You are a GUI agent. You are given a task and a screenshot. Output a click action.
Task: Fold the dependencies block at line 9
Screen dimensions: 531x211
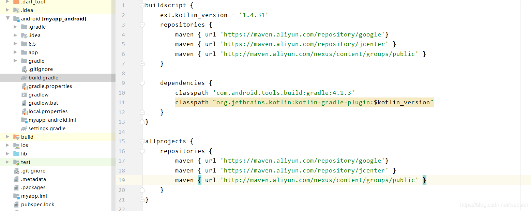click(142, 83)
